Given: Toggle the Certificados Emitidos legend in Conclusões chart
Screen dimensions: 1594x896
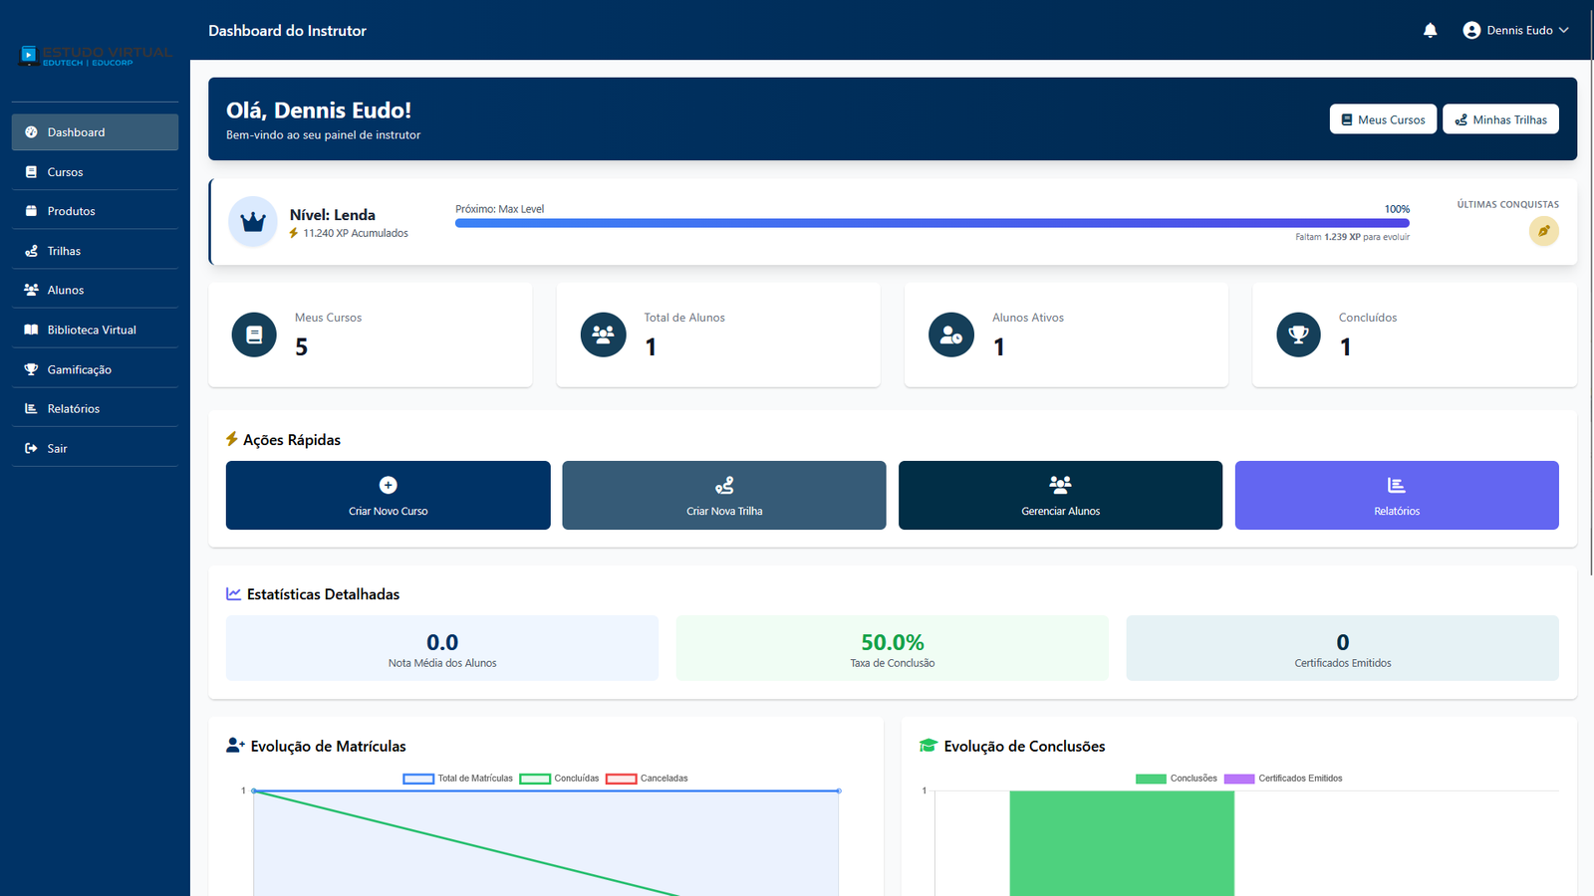Looking at the screenshot, I should (x=1283, y=778).
